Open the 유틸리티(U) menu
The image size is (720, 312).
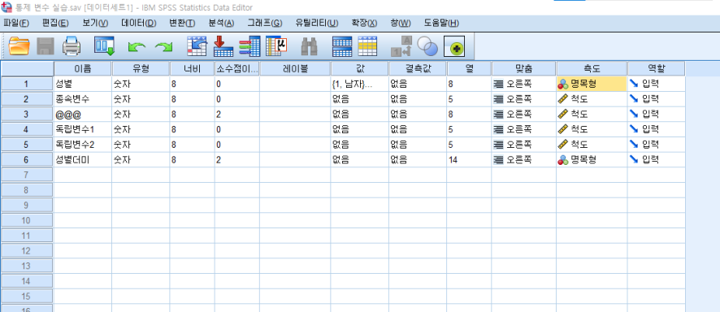point(317,23)
